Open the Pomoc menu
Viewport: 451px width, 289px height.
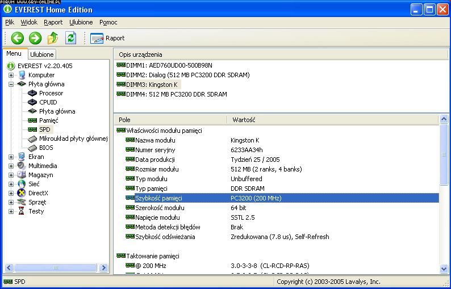pyautogui.click(x=108, y=22)
